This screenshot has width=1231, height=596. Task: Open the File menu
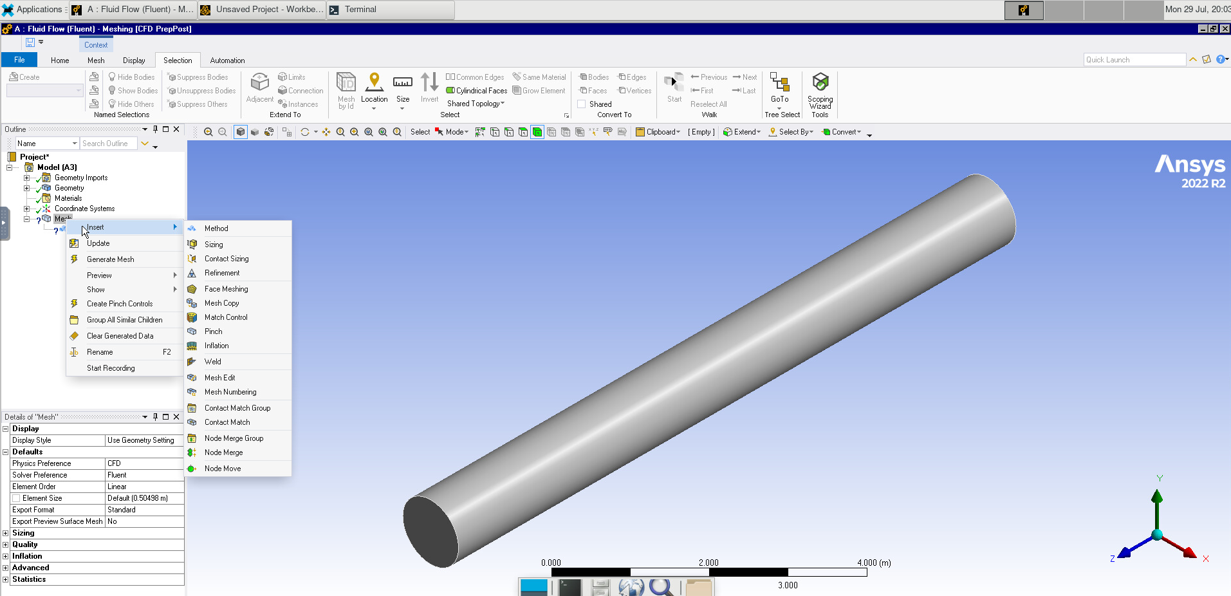pos(19,60)
